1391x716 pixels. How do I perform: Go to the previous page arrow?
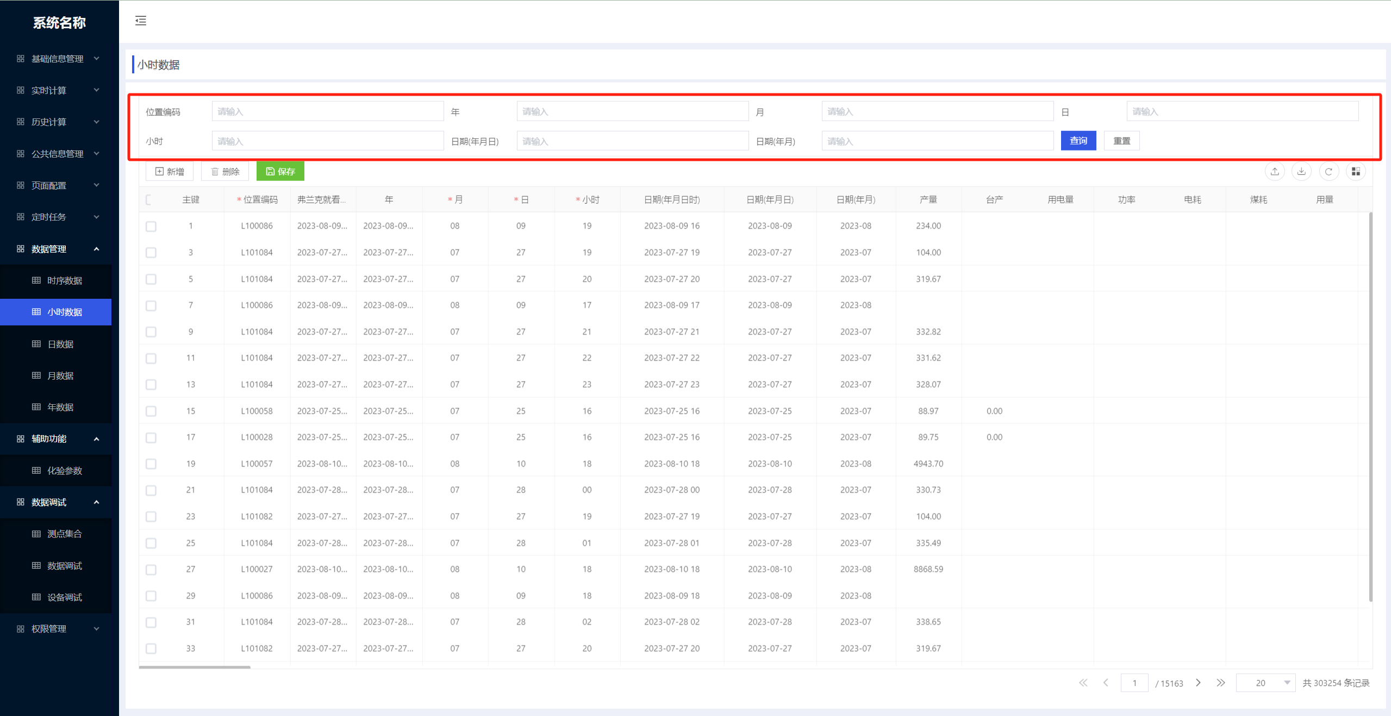(x=1106, y=683)
